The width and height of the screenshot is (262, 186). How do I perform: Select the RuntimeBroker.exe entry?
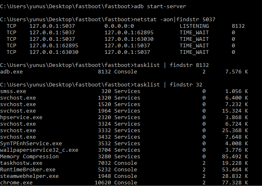28,169
